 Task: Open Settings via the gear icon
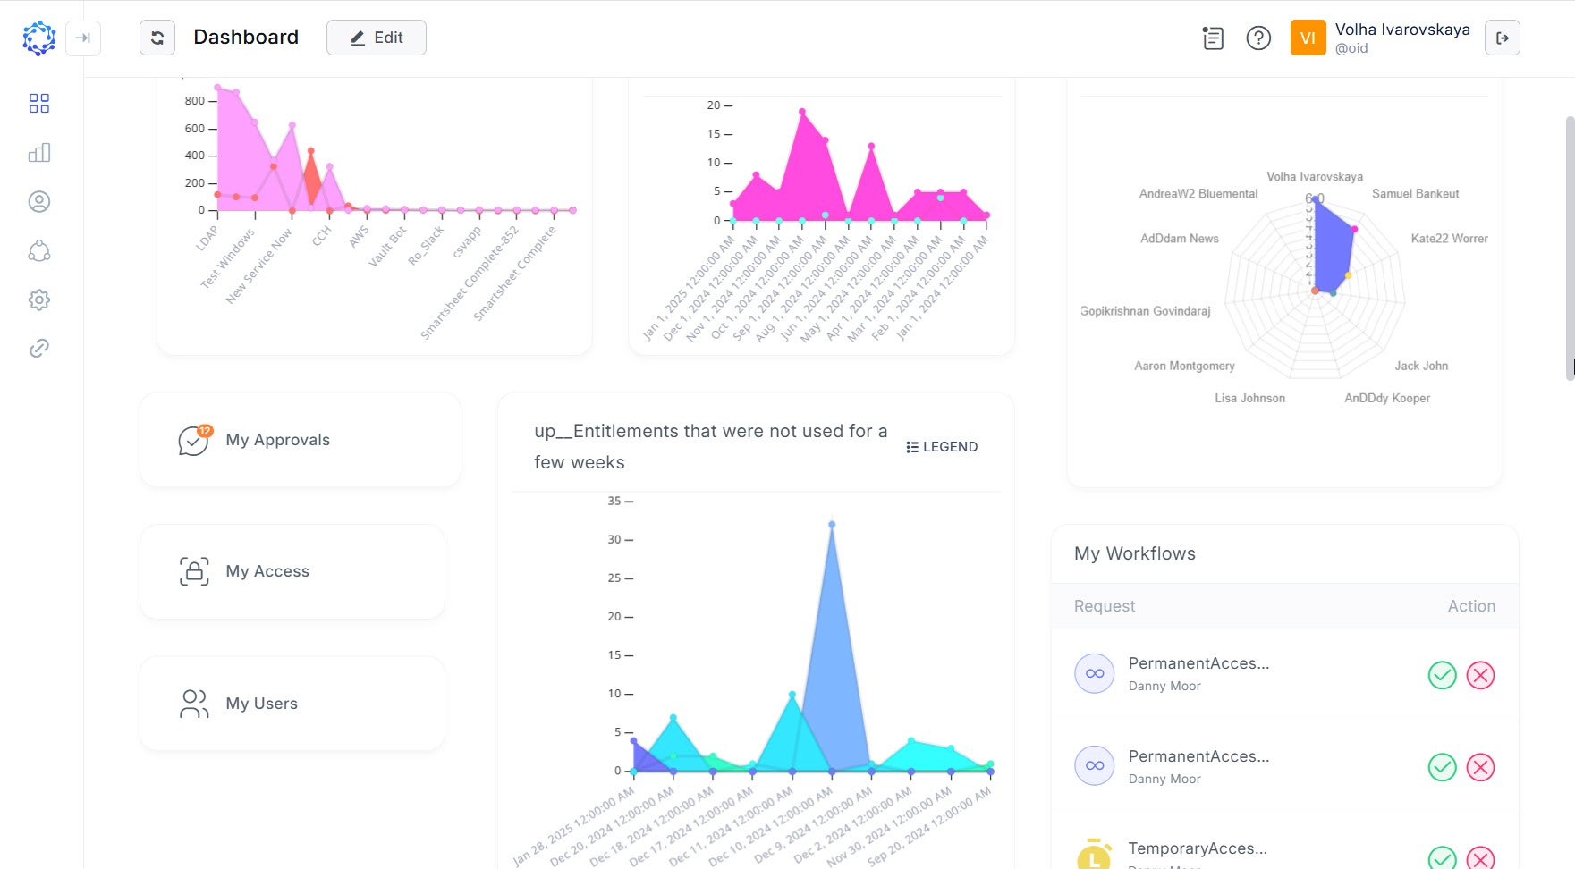(38, 300)
